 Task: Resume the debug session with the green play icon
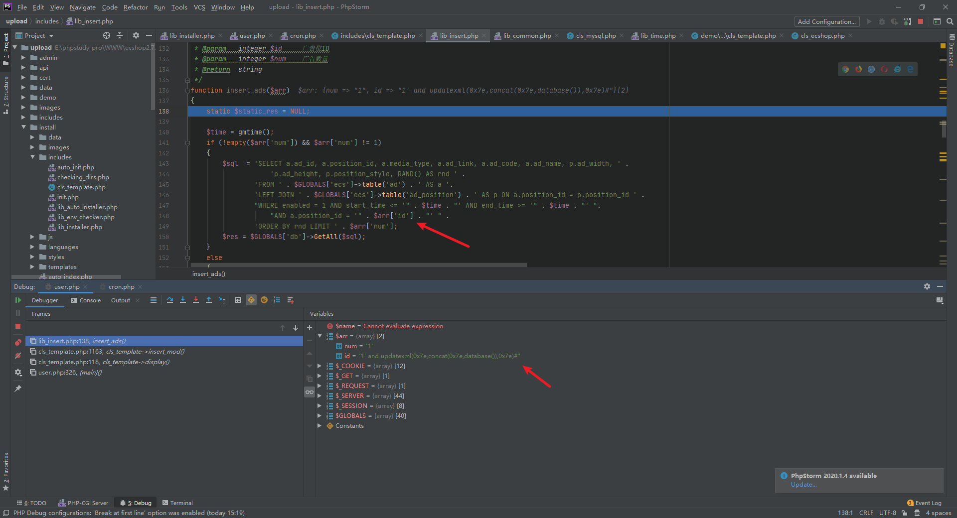pyautogui.click(x=18, y=300)
